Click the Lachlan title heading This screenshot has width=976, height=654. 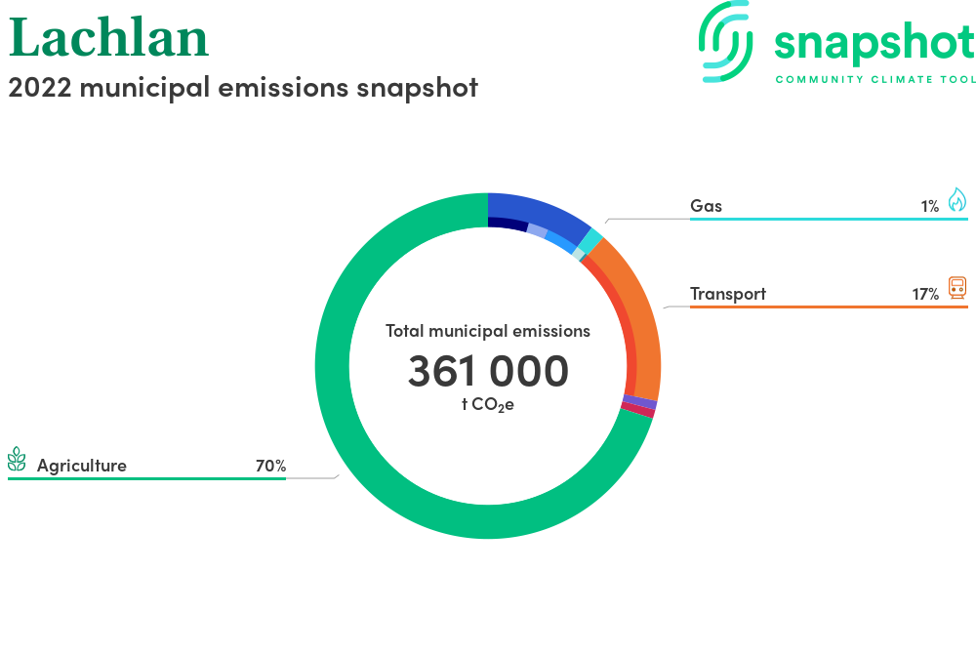pyautogui.click(x=108, y=37)
